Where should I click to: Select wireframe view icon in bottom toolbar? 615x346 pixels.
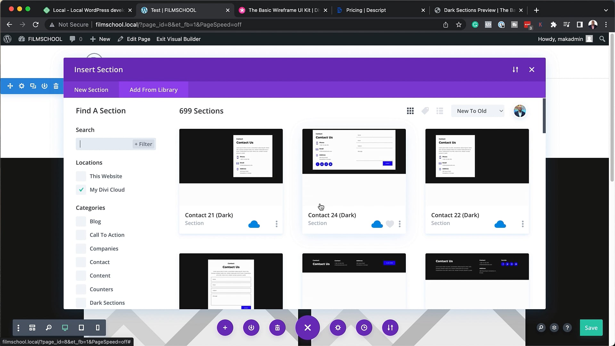[x=32, y=327]
